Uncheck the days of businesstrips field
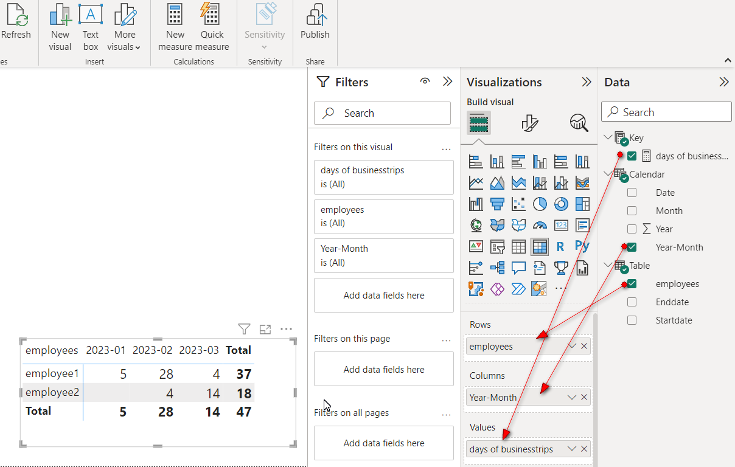Screen dimensions: 735x467 point(632,156)
